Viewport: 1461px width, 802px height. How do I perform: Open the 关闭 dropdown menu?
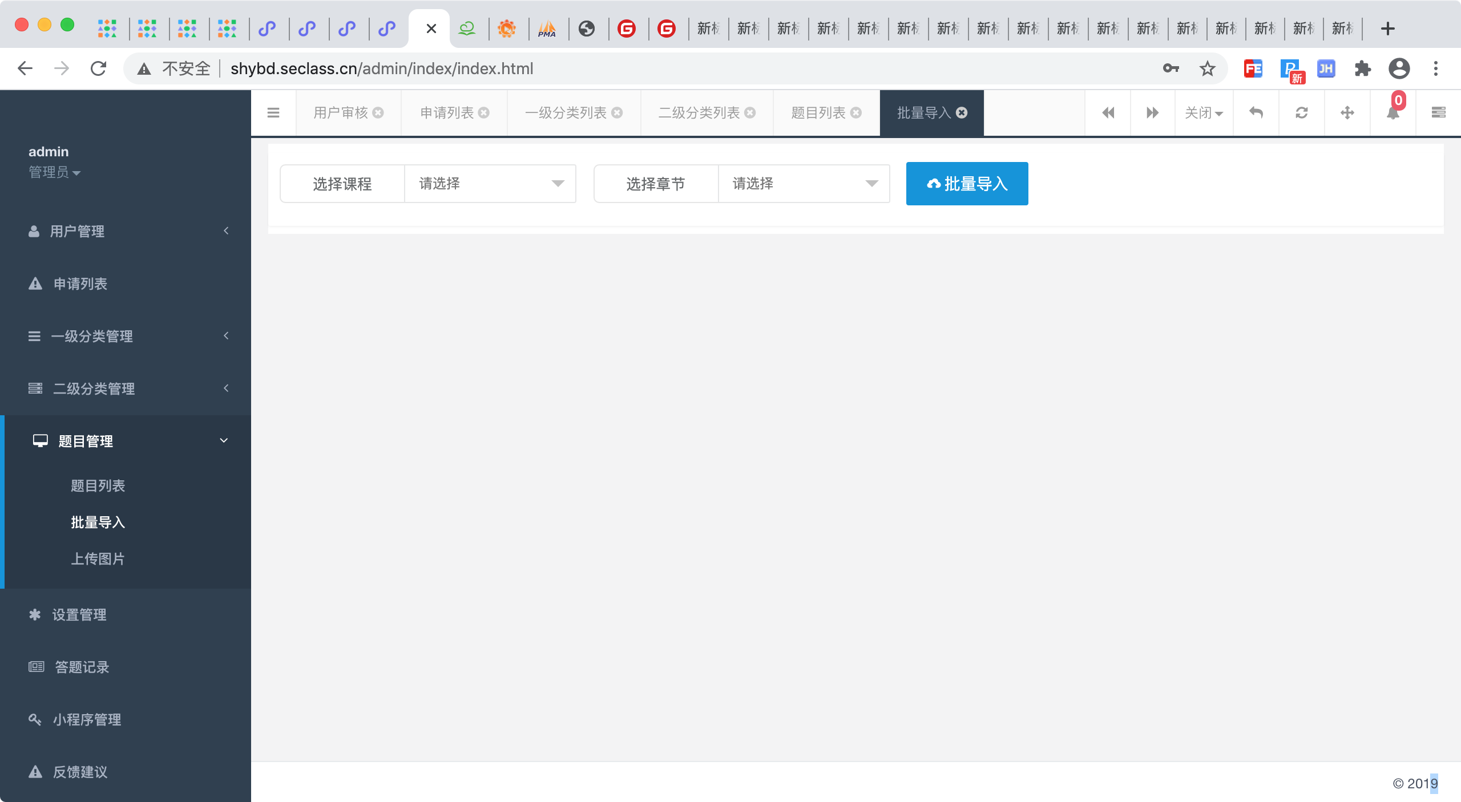tap(1204, 113)
